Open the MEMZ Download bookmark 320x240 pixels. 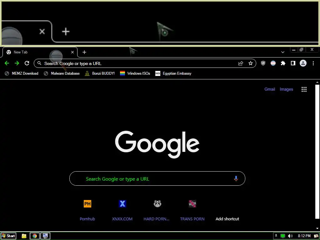22,73
